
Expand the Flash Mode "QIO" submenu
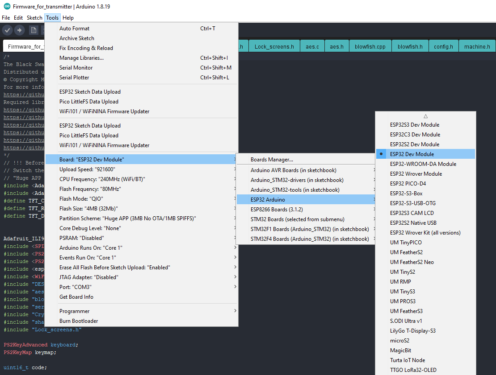141,198
